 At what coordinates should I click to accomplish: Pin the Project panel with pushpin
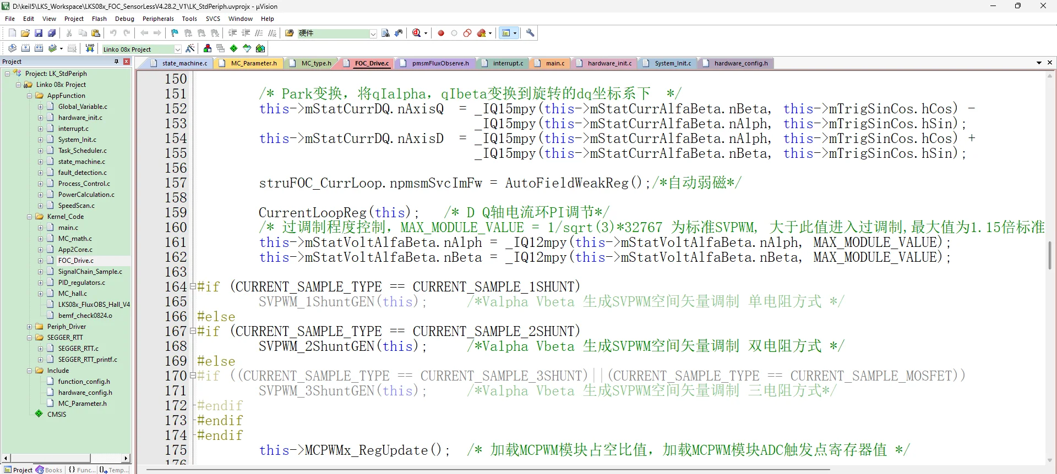pyautogui.click(x=117, y=62)
